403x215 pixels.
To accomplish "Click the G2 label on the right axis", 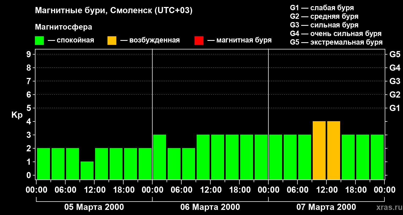I will pos(395,95).
